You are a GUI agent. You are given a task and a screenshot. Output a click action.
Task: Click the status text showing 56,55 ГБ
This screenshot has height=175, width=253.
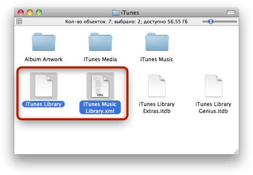(126, 22)
